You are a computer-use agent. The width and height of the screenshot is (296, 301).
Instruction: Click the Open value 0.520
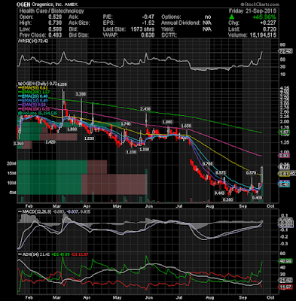point(55,17)
